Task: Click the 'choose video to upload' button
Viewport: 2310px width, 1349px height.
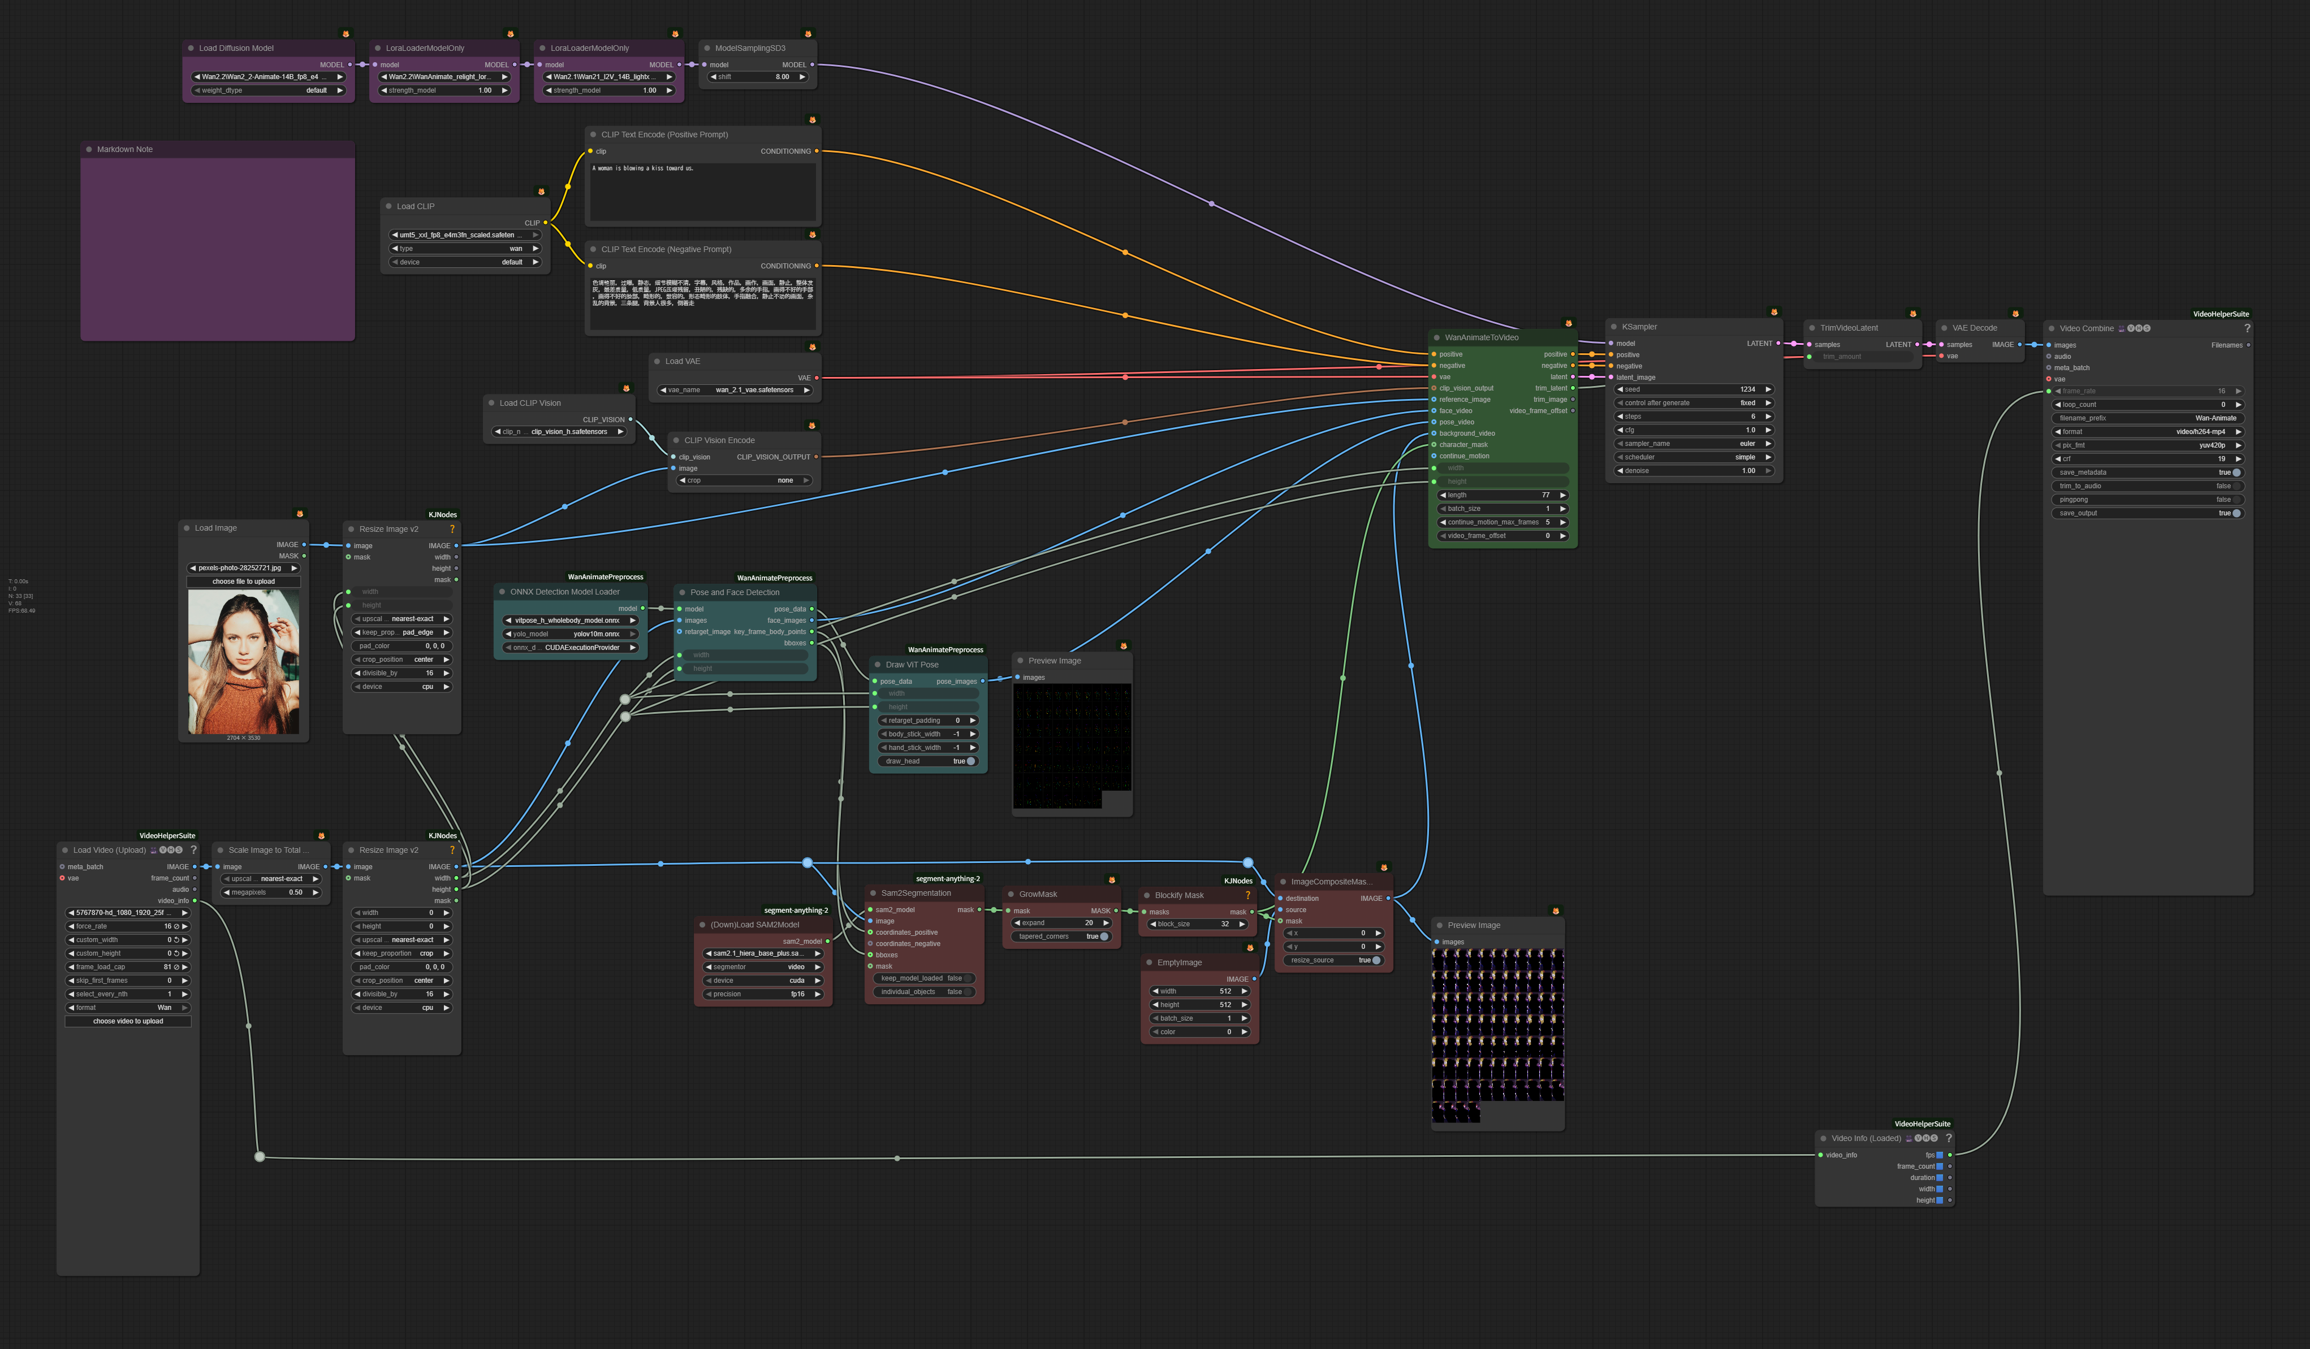Action: tap(127, 1021)
